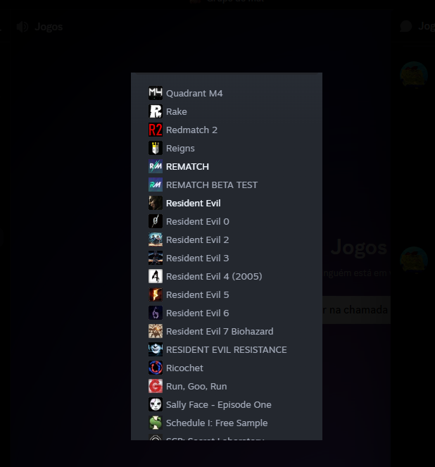Click the red R2 Redmatch 2 icon
Viewport: 435px width, 467px height.
coord(156,130)
